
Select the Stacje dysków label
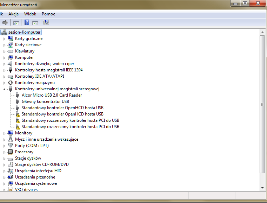coord(28,158)
